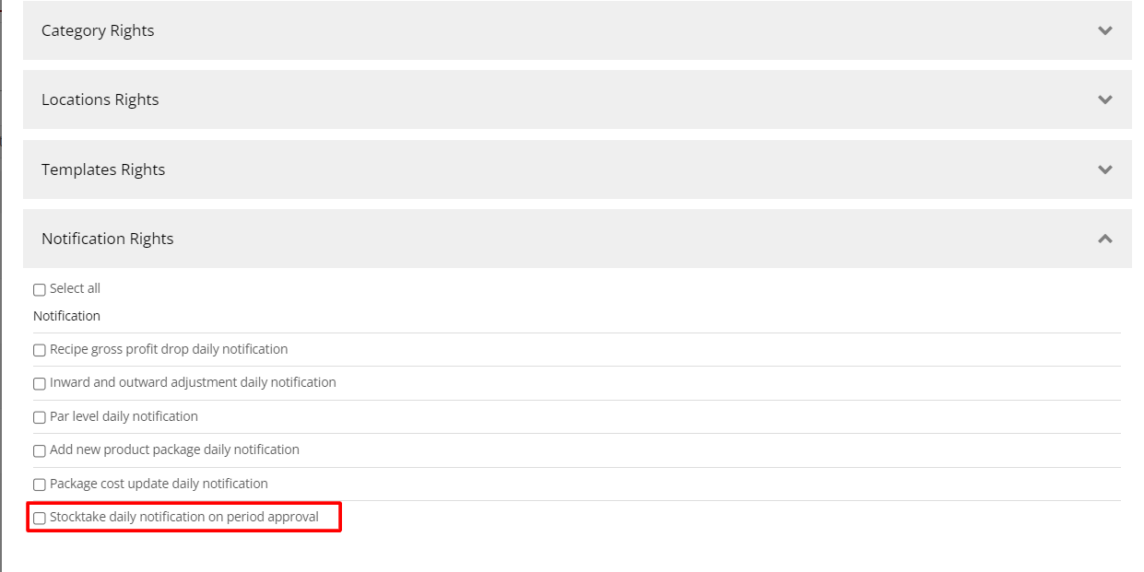Expand the Templates Rights heading text

103,169
